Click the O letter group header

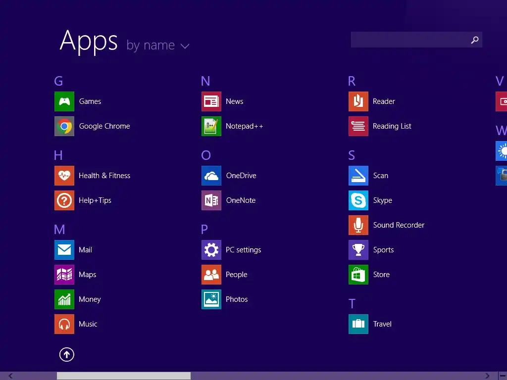(206, 155)
